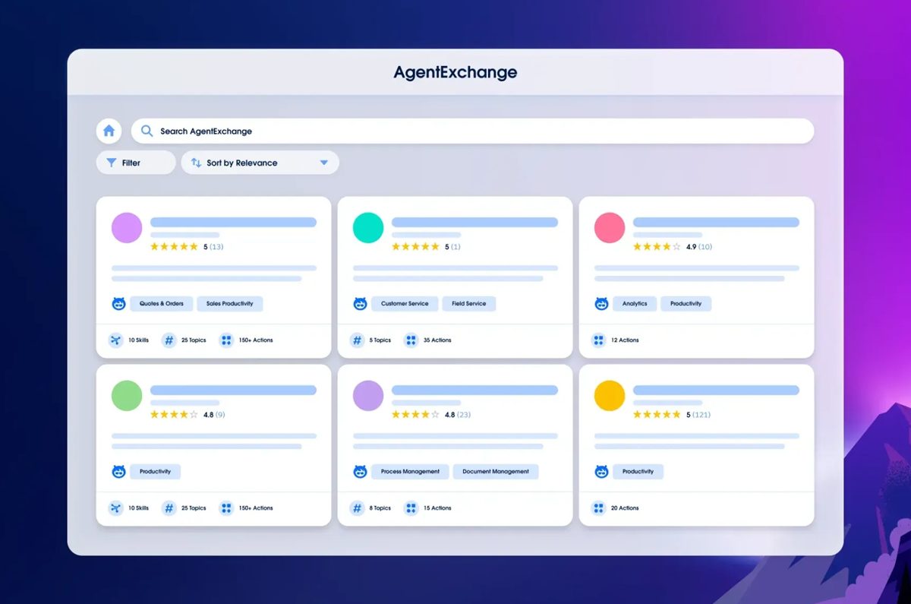Viewport: 911px width, 604px height.
Task: Select the Document Management tag
Action: 496,472
